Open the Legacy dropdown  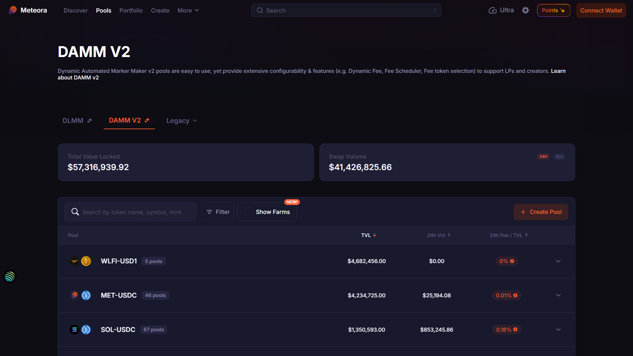pos(181,121)
